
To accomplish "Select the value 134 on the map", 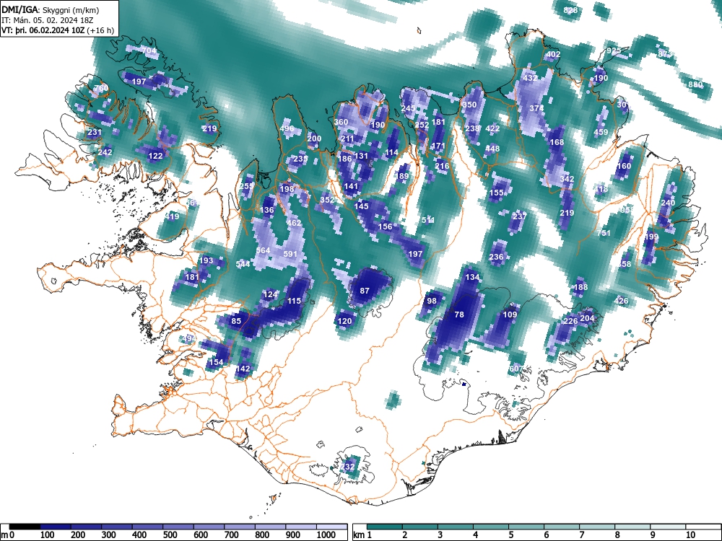I will 472,277.
